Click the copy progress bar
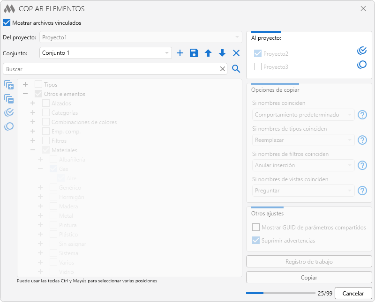Image resolution: width=375 pixels, height=302 pixels. 281,293
